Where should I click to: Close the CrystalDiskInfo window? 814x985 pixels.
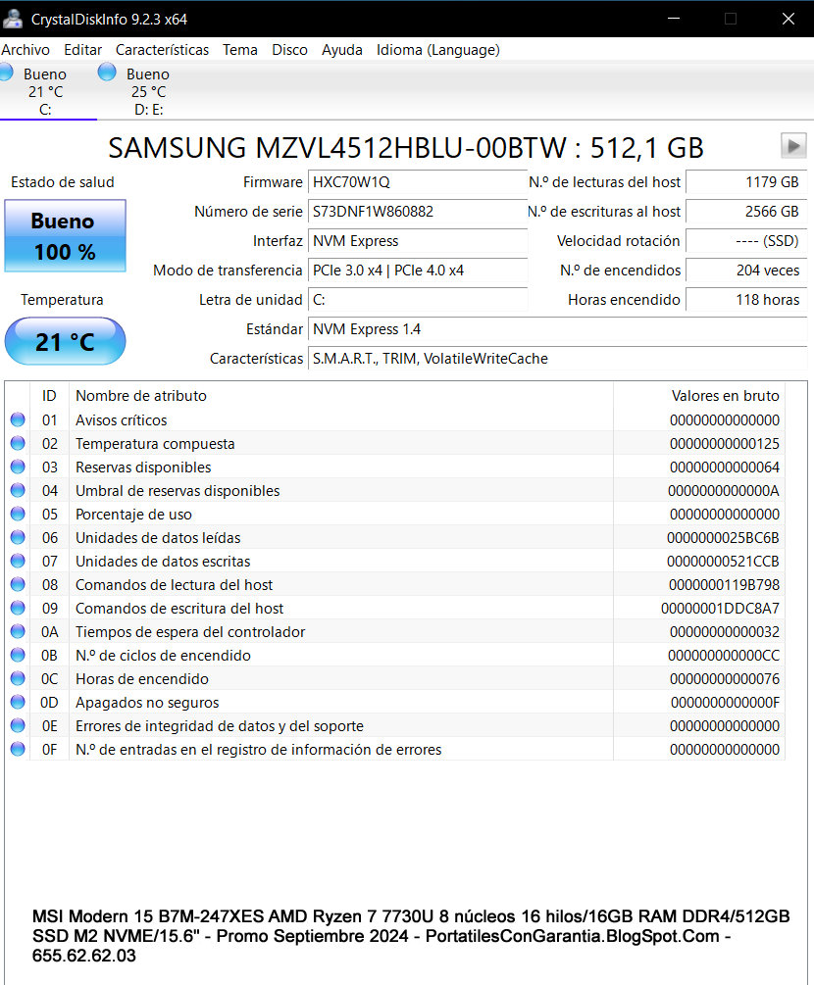point(789,19)
